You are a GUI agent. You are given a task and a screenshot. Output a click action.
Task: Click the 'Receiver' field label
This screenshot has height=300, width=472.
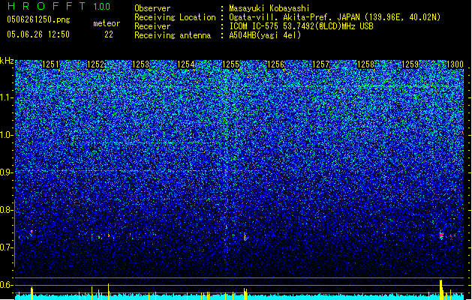pos(152,26)
